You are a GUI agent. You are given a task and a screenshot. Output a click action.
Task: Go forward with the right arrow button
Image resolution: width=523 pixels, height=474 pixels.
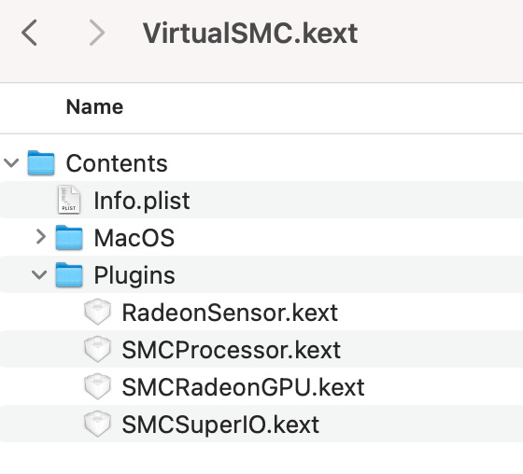(97, 33)
